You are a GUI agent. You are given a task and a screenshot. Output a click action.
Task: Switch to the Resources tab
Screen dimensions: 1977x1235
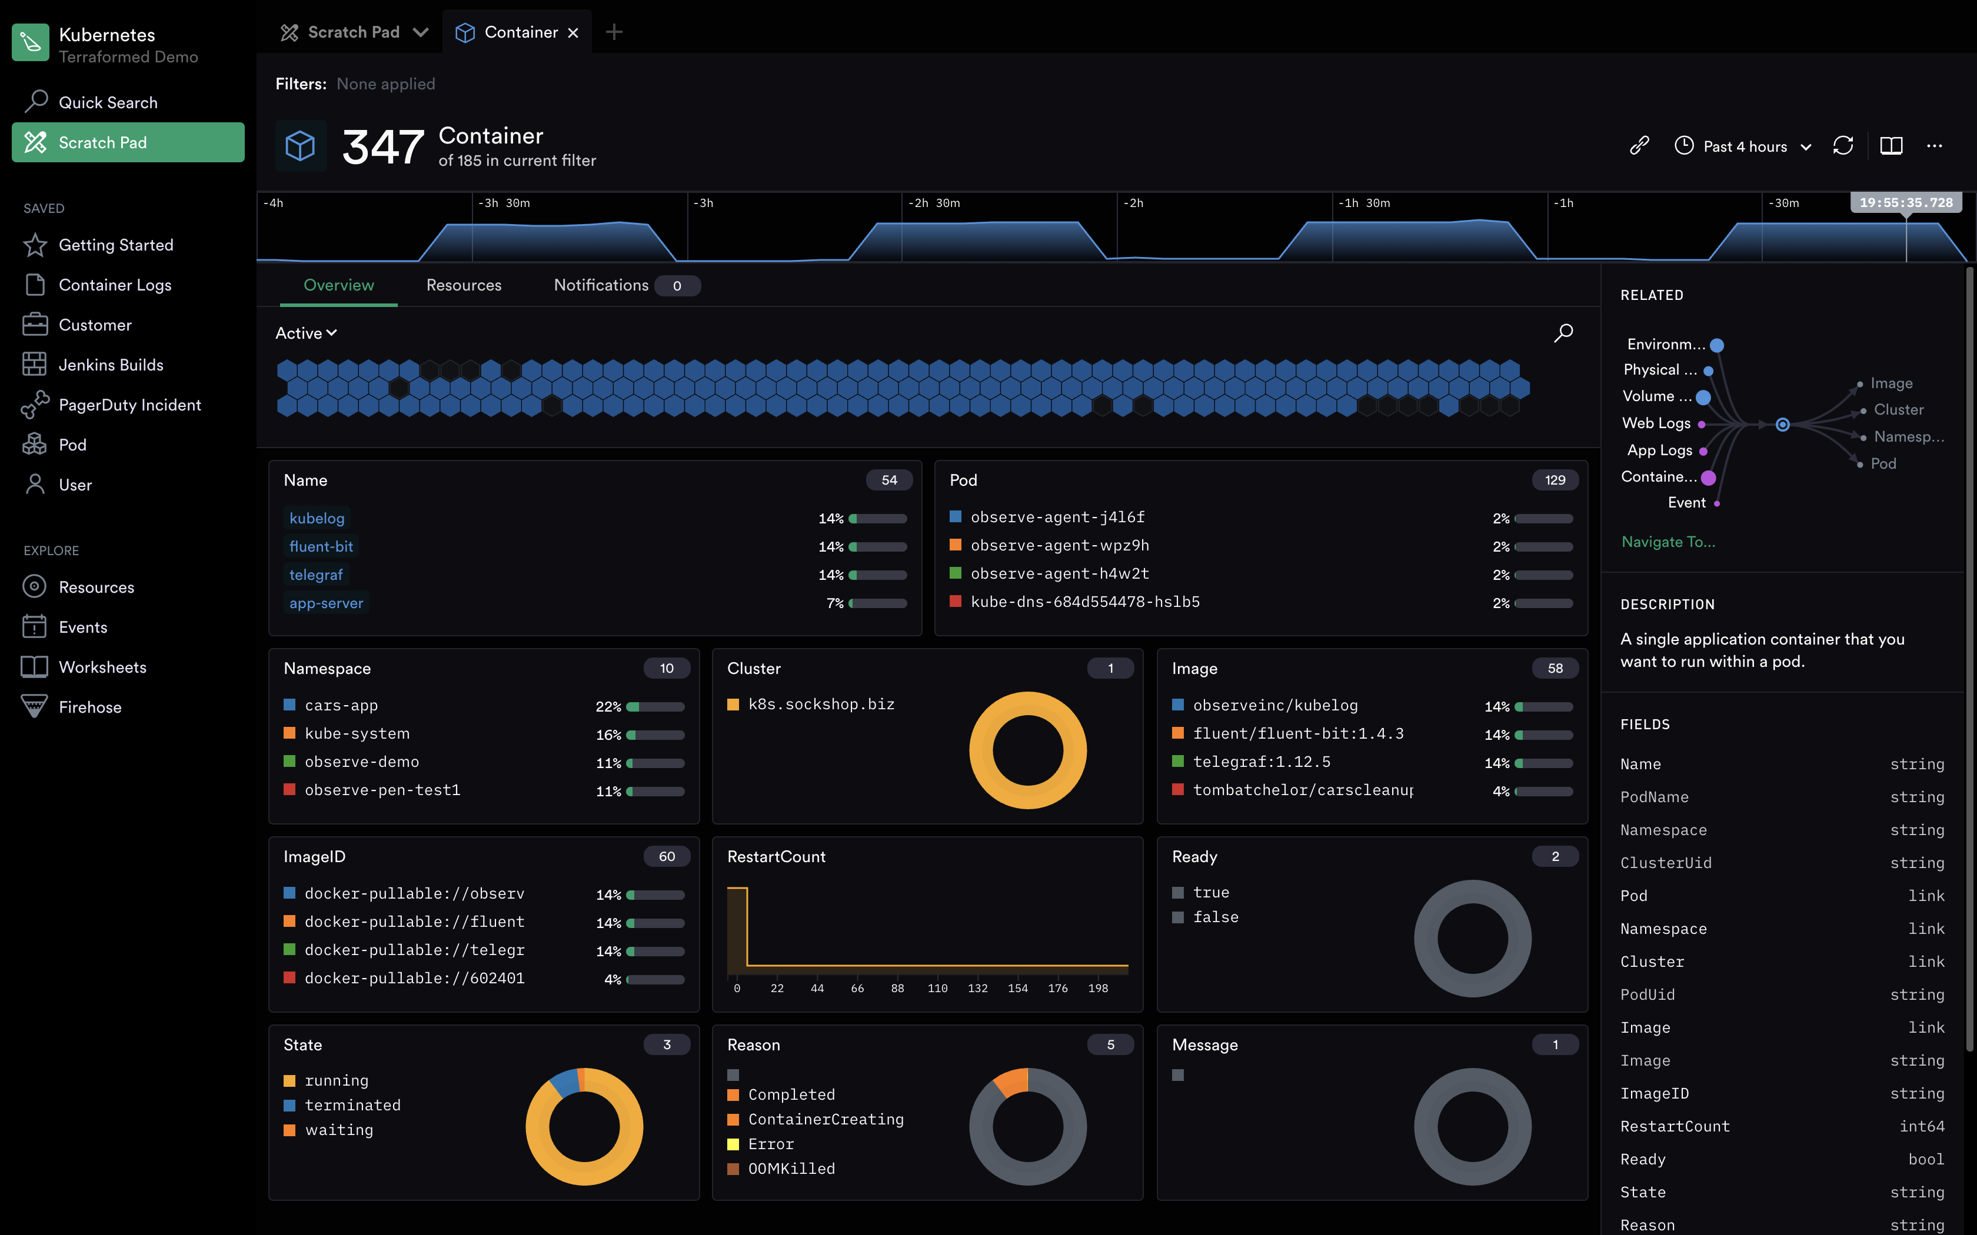463,285
